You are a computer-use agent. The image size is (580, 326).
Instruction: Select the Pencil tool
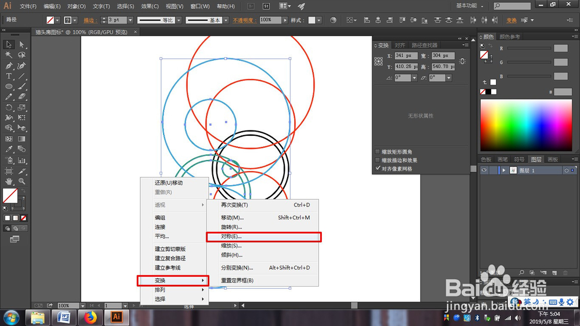point(9,97)
